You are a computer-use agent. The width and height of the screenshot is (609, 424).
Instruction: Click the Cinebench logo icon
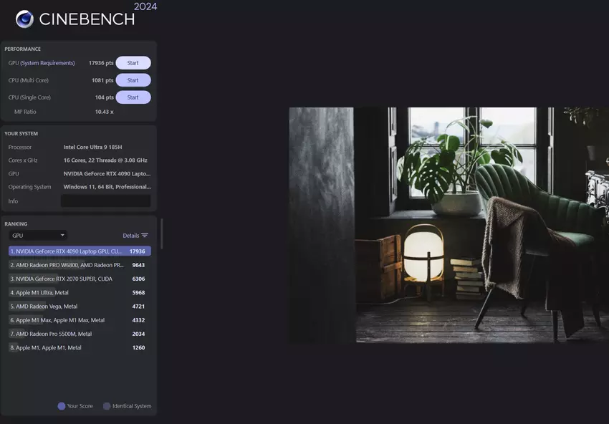(24, 19)
